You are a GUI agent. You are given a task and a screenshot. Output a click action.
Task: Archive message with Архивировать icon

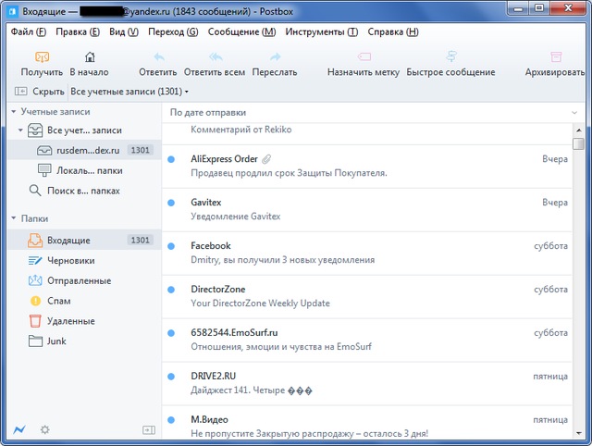coord(556,57)
